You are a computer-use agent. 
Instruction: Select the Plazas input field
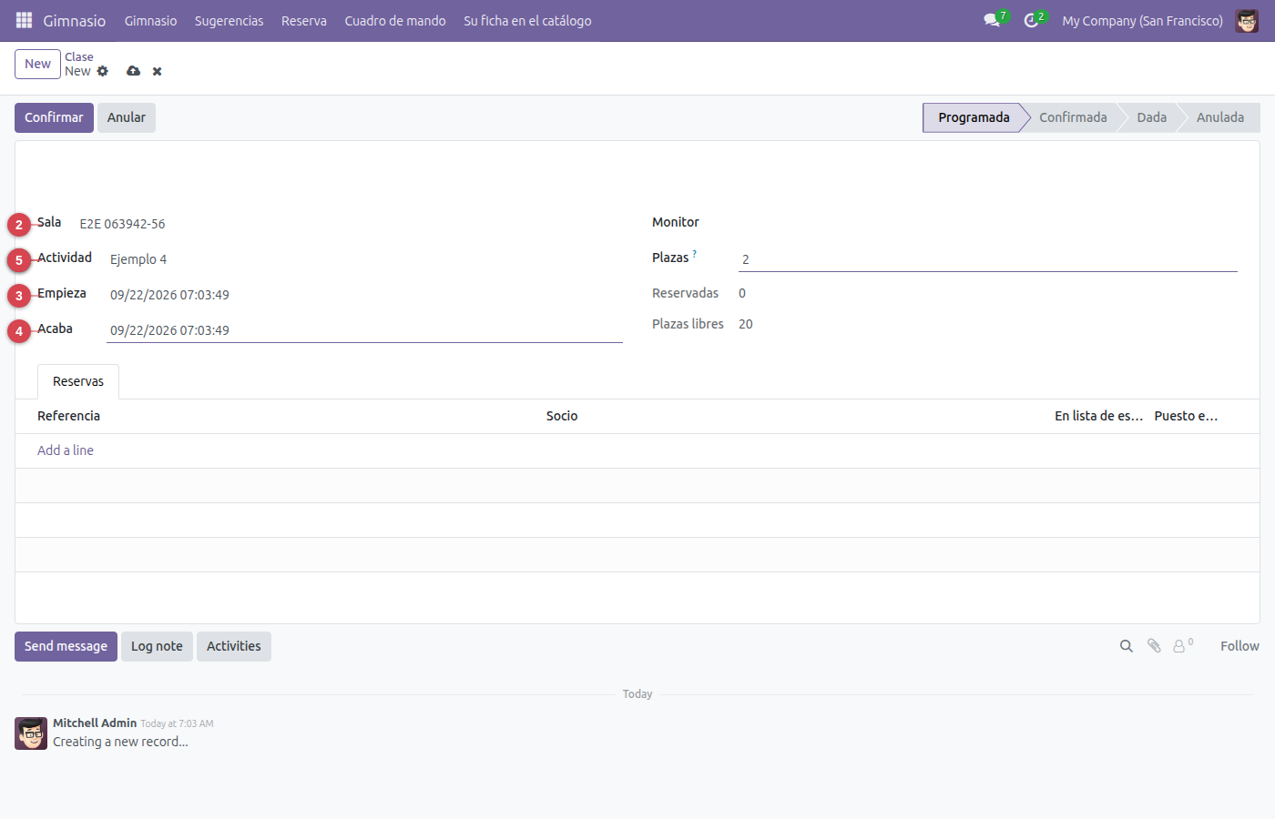pyautogui.click(x=988, y=259)
